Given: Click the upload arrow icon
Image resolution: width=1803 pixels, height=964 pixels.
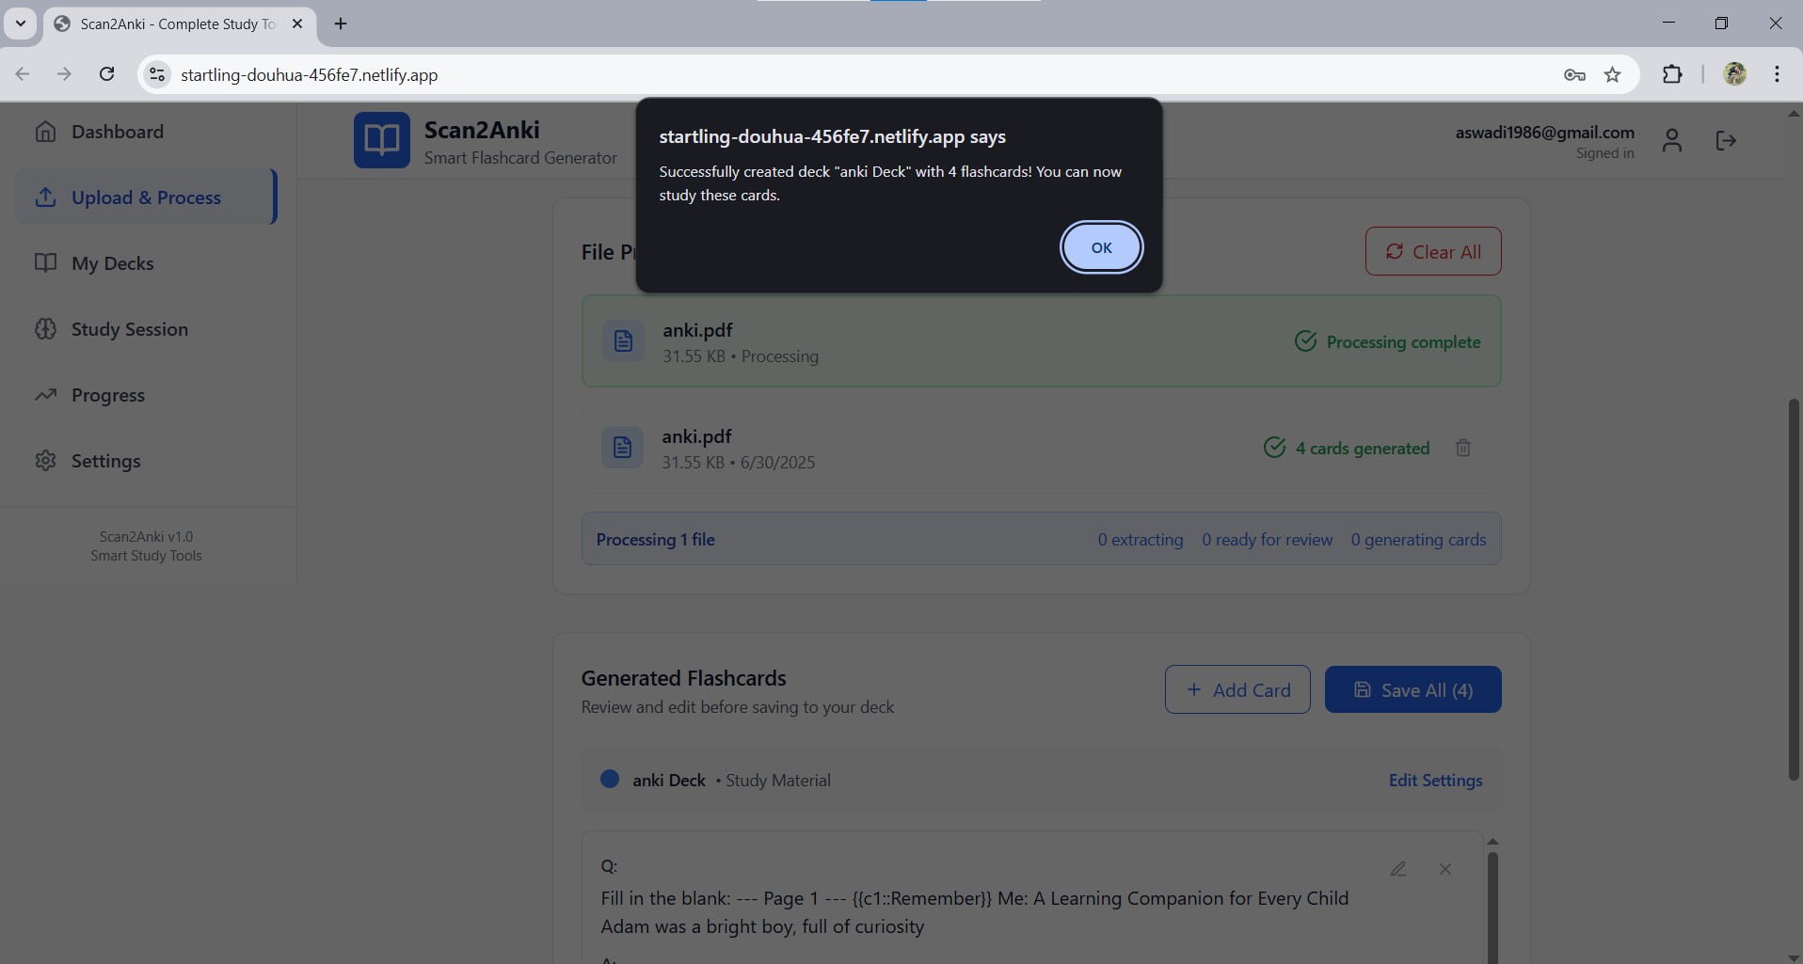Looking at the screenshot, I should click(x=45, y=197).
